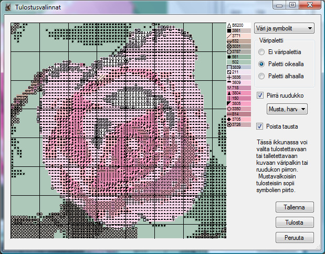Screen dimensions: 325x254
Task: Click the half-dome symbol for thread 3609
Action: tap(229, 82)
